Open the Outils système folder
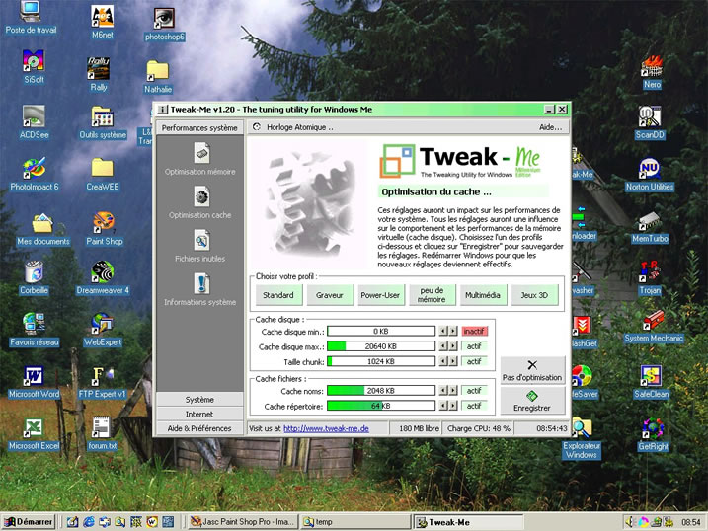 coord(103,122)
